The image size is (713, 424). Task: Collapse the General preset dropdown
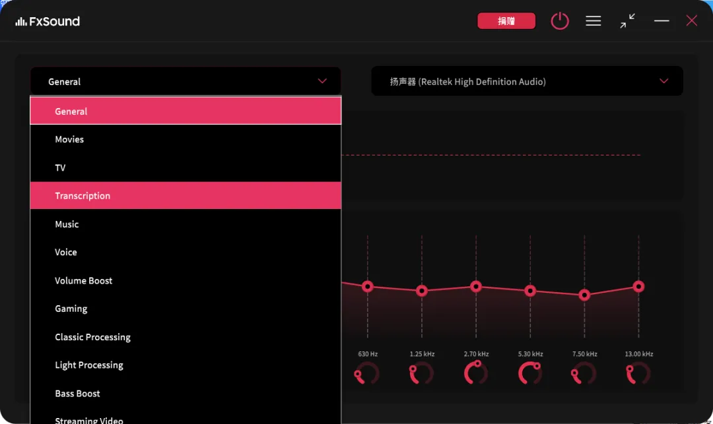(186, 82)
